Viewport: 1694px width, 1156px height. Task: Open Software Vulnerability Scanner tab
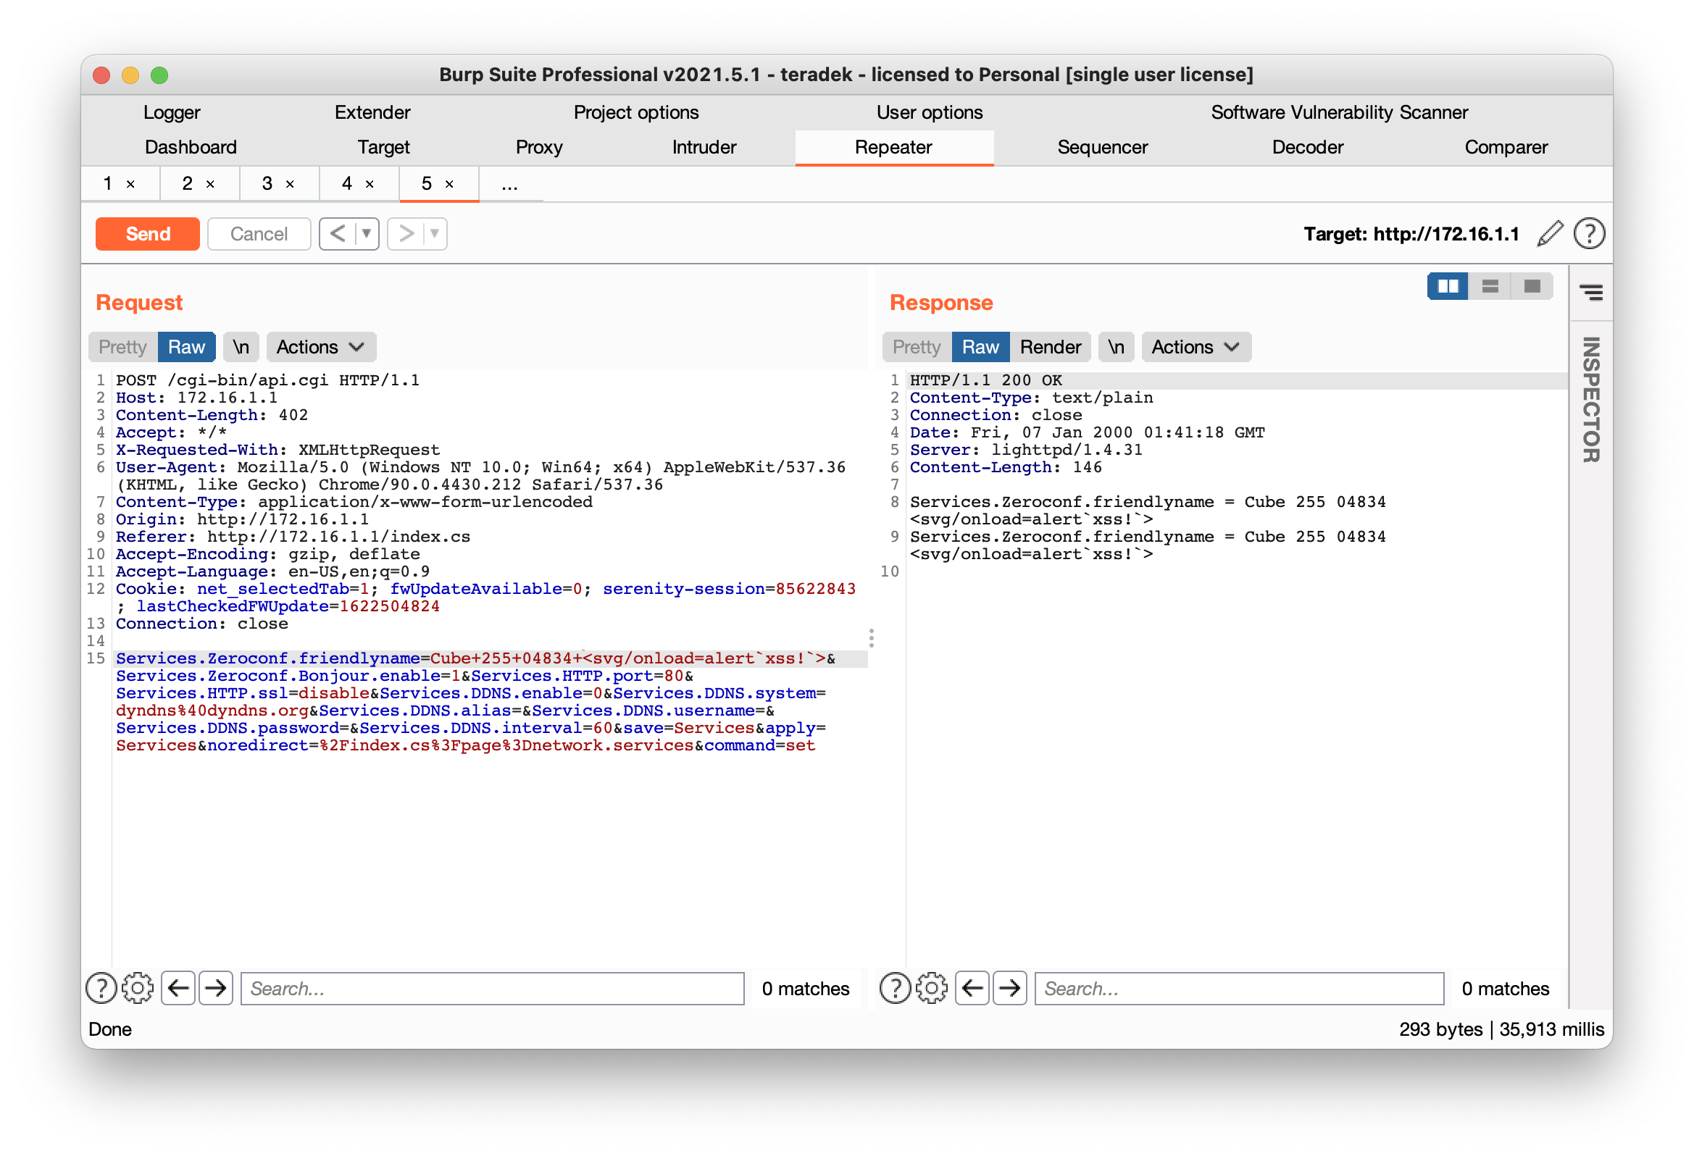click(1340, 112)
